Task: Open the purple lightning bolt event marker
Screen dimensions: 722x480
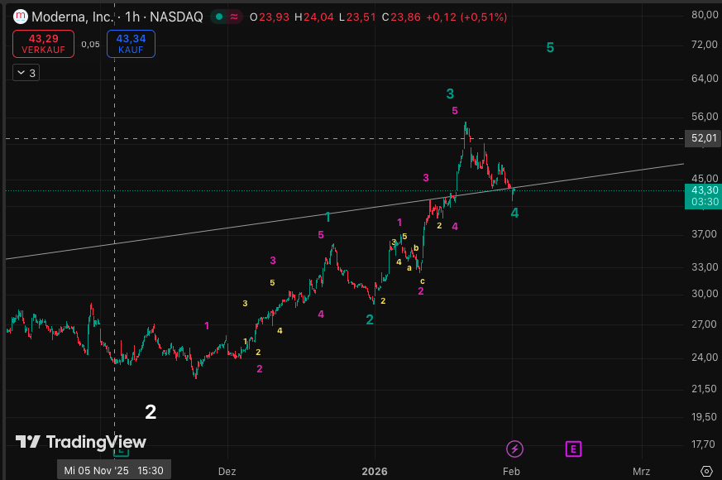Action: pos(514,449)
